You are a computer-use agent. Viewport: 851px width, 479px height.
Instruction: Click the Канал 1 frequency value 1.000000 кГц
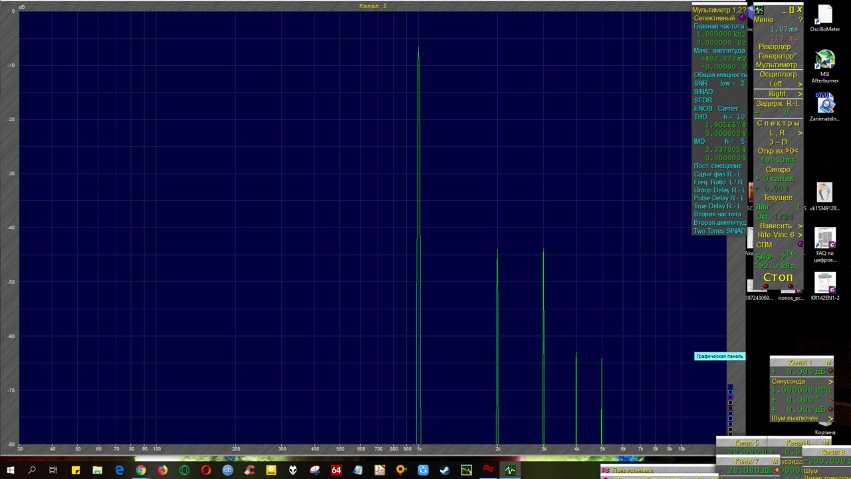click(x=801, y=391)
